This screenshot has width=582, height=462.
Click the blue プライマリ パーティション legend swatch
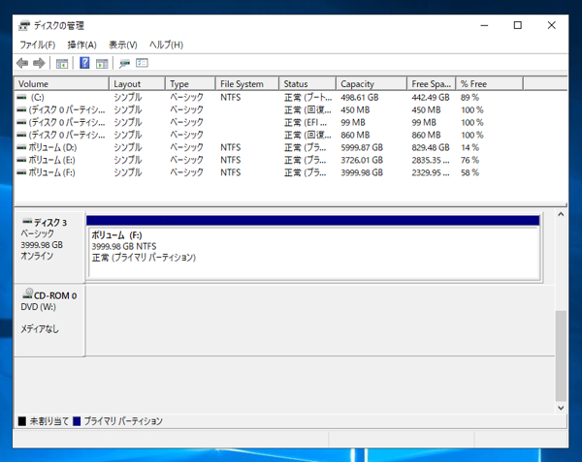[77, 421]
